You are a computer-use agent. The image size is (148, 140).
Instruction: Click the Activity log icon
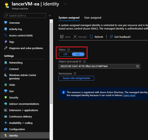[x=6, y=29]
